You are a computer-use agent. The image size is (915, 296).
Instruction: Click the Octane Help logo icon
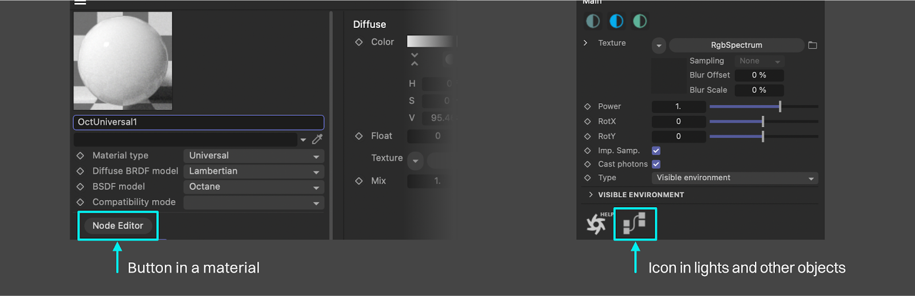click(x=596, y=224)
